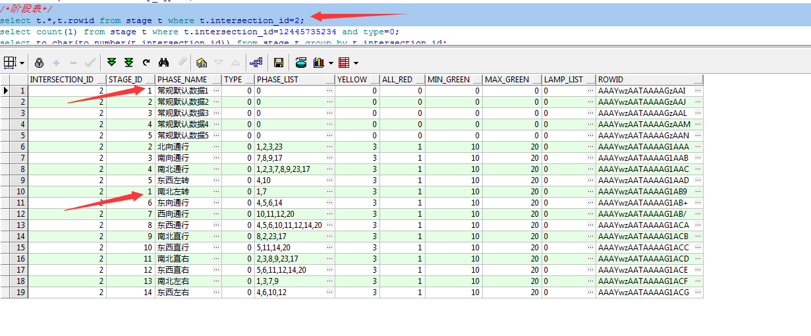The width and height of the screenshot is (811, 336).
Task: Click the PHASE_NAME column header
Action: [x=182, y=80]
